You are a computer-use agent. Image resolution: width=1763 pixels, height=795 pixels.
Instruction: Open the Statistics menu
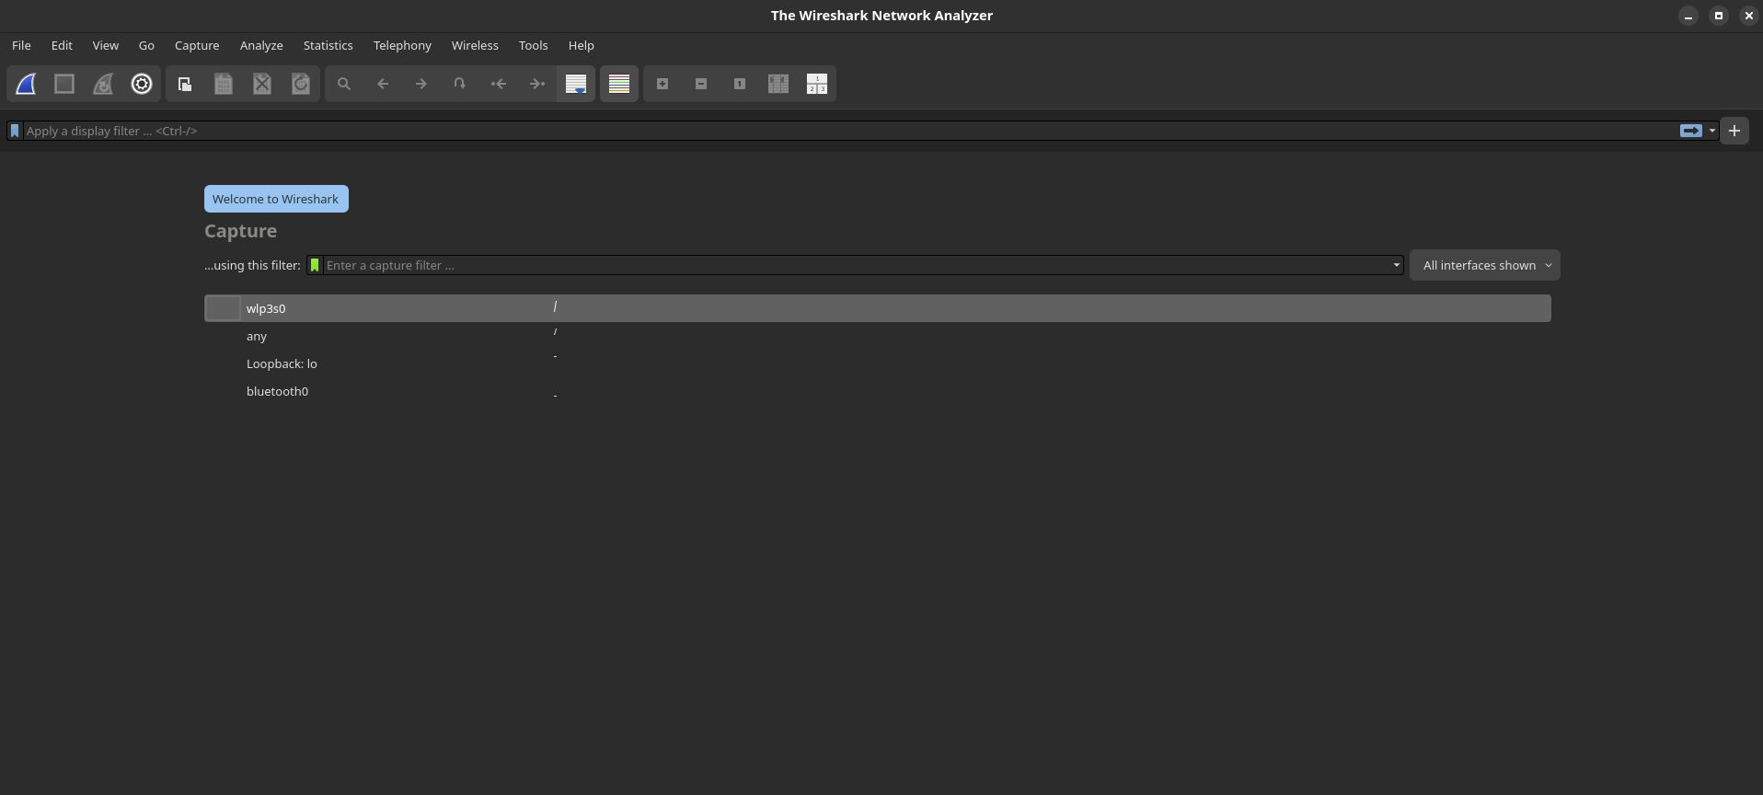tap(328, 45)
